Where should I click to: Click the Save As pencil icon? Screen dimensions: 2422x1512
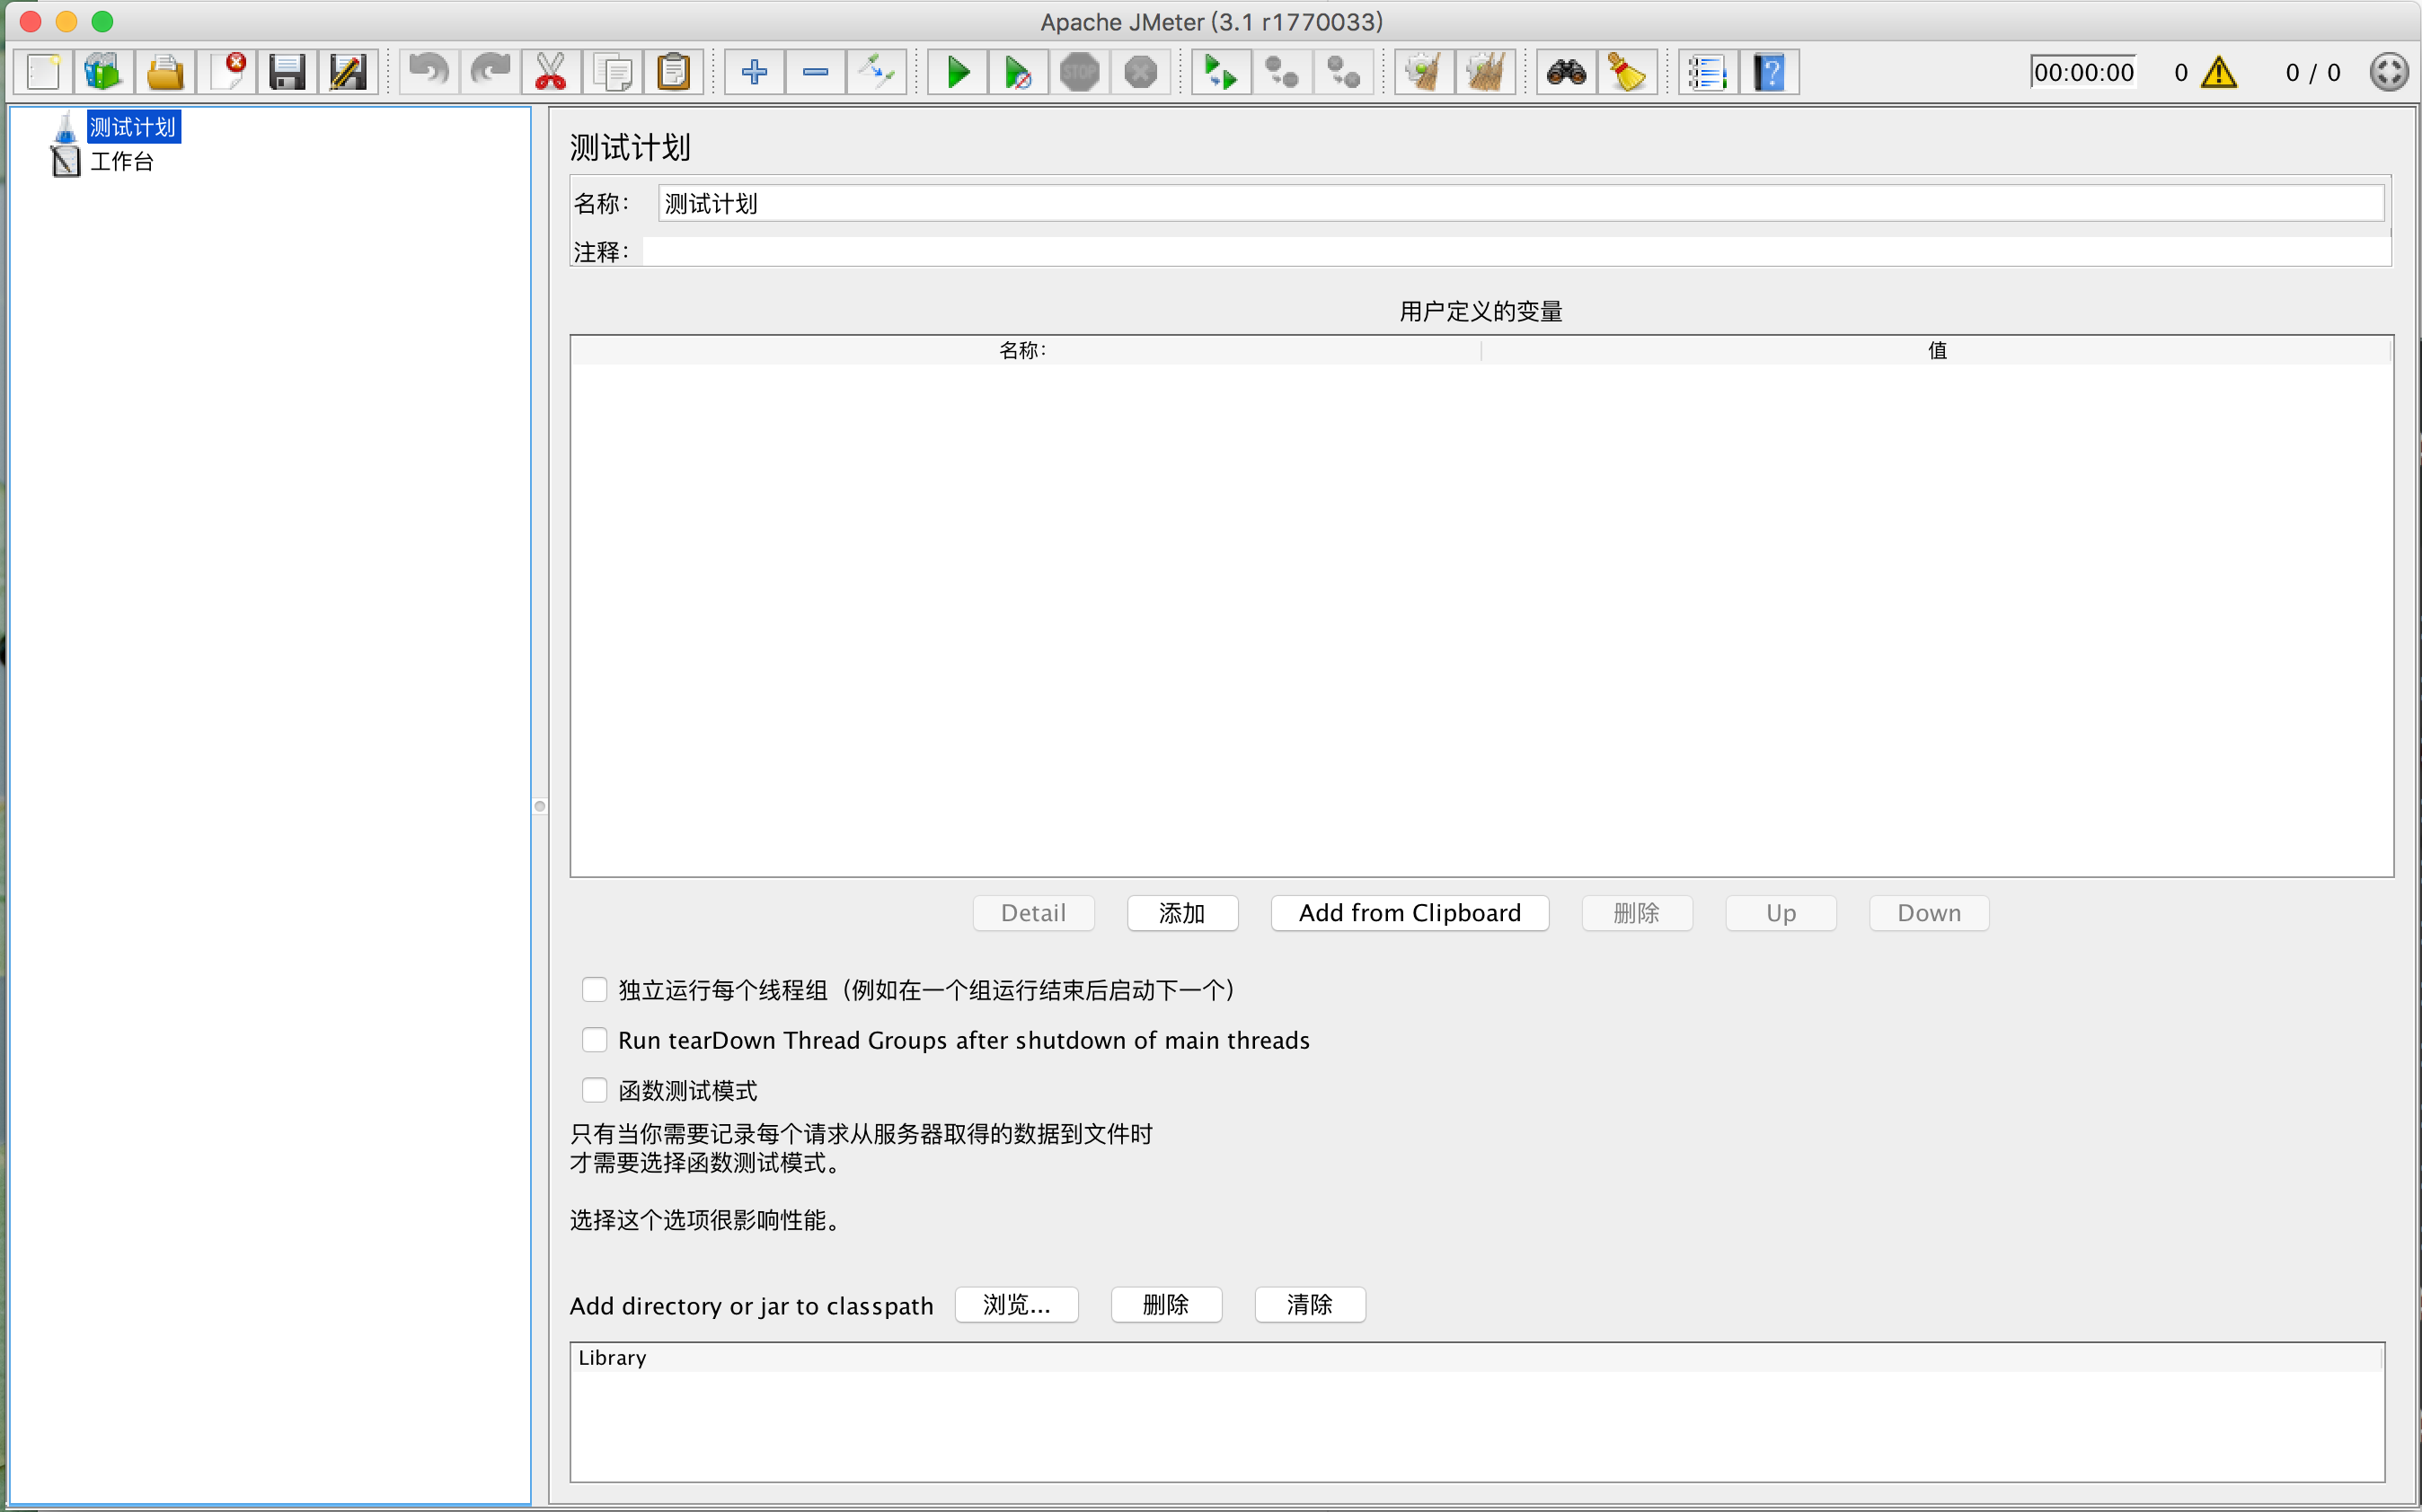pos(349,73)
